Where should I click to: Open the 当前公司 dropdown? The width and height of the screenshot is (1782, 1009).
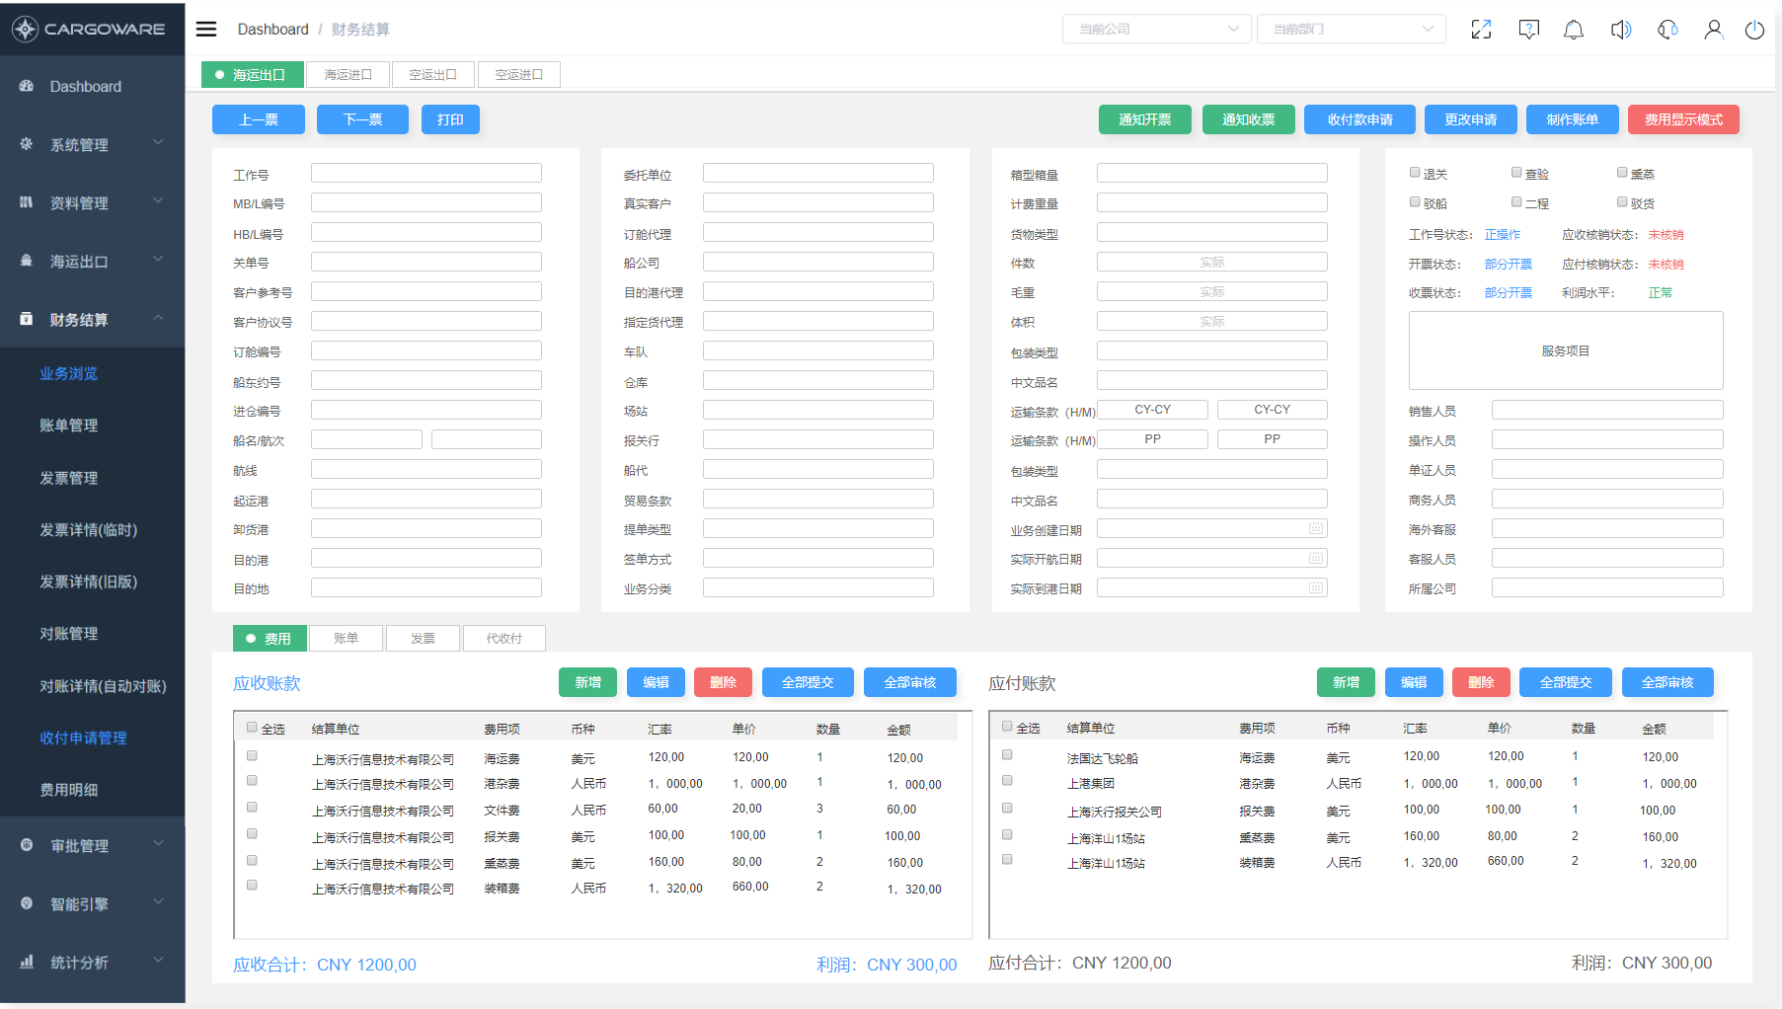click(x=1156, y=30)
